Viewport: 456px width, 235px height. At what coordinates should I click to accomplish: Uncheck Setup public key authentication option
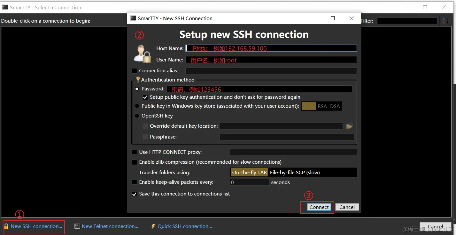click(145, 97)
